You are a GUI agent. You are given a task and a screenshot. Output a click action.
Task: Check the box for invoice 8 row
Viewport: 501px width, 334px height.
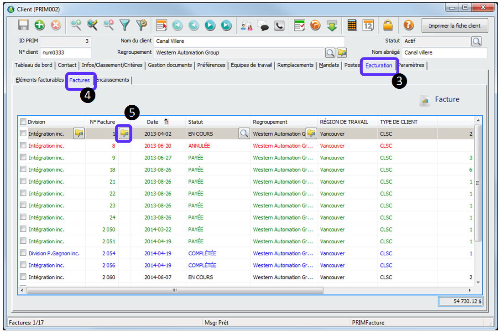[23, 146]
